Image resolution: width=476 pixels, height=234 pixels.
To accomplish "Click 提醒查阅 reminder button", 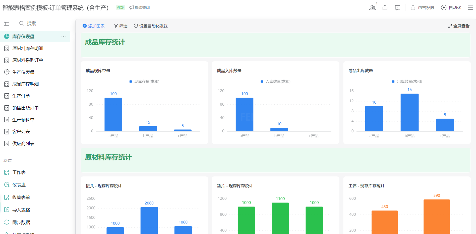I will (x=140, y=8).
